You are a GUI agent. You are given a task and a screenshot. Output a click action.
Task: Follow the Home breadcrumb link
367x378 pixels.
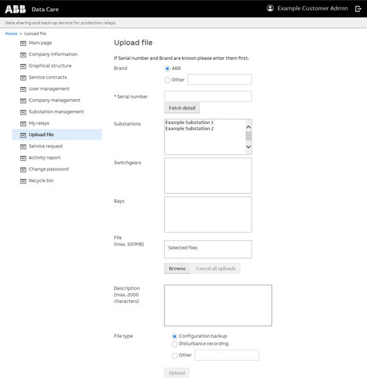point(11,33)
